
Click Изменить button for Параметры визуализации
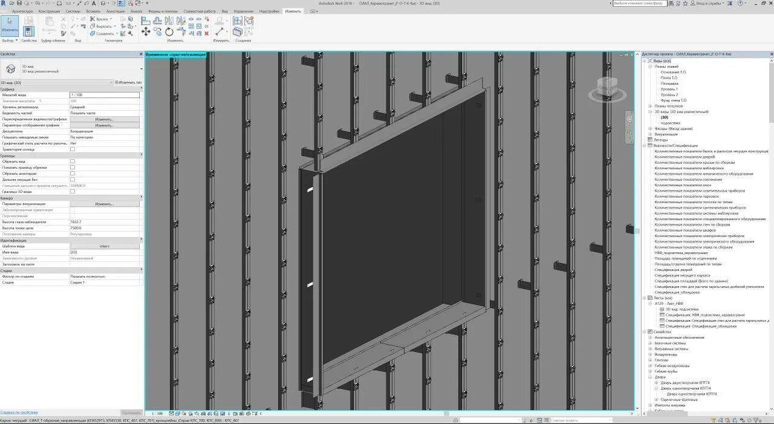point(105,204)
